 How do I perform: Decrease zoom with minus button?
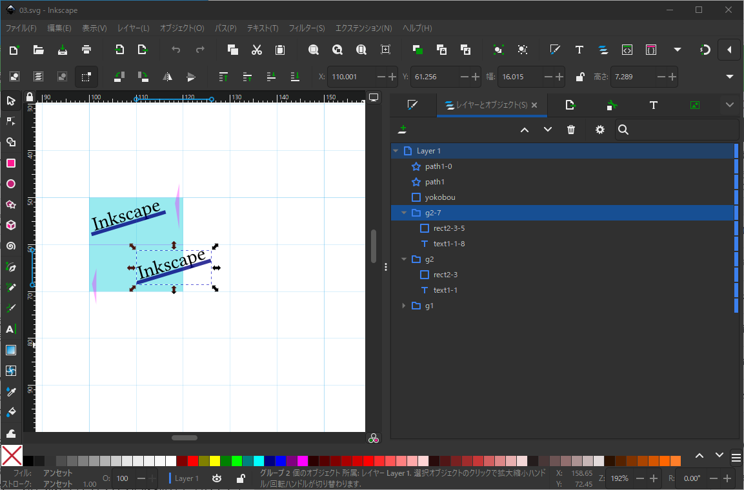click(x=640, y=478)
